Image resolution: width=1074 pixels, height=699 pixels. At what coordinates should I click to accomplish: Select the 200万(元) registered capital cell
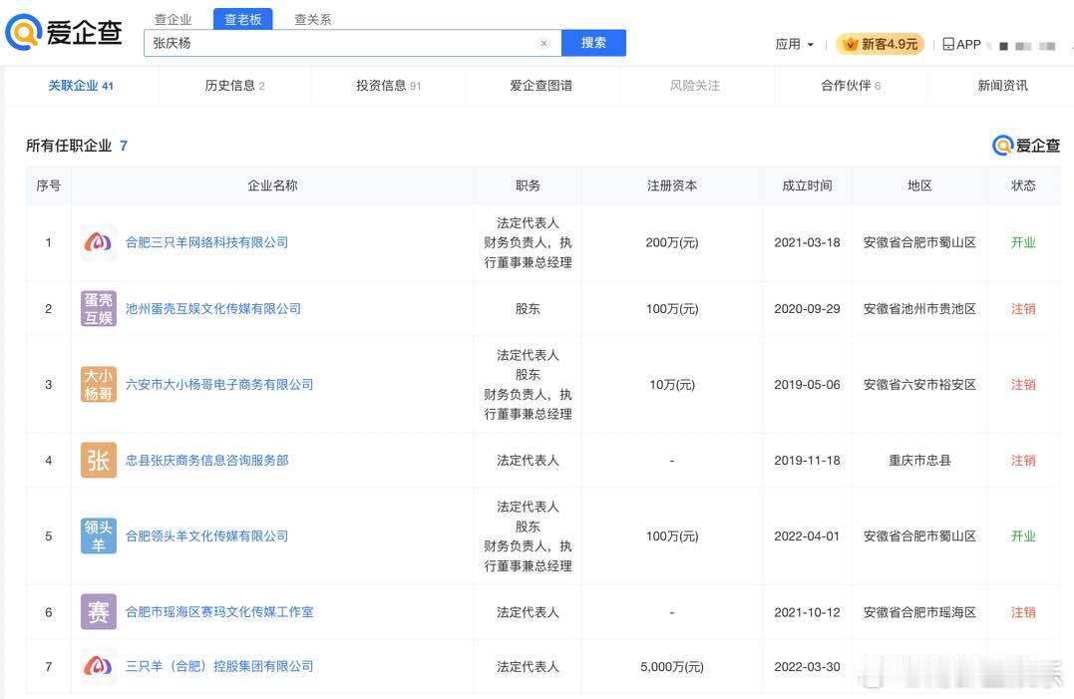click(672, 242)
